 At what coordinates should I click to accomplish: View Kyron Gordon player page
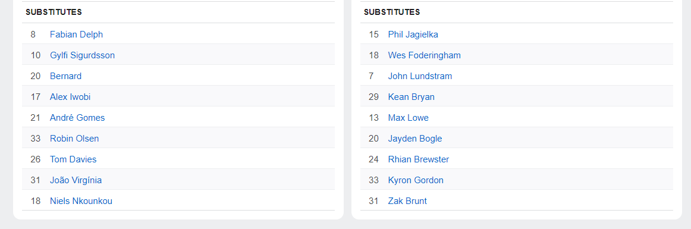click(x=416, y=180)
